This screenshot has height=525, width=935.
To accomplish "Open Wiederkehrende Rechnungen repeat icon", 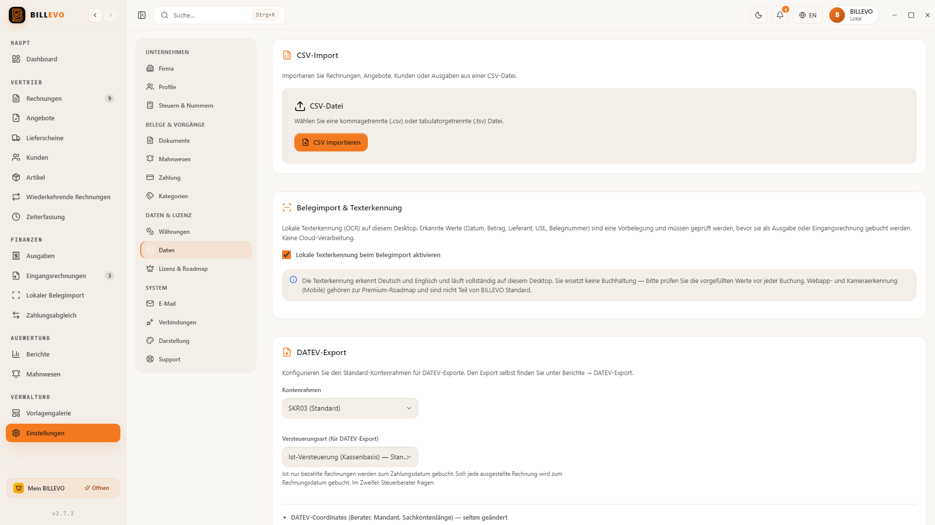I will (63, 197).
